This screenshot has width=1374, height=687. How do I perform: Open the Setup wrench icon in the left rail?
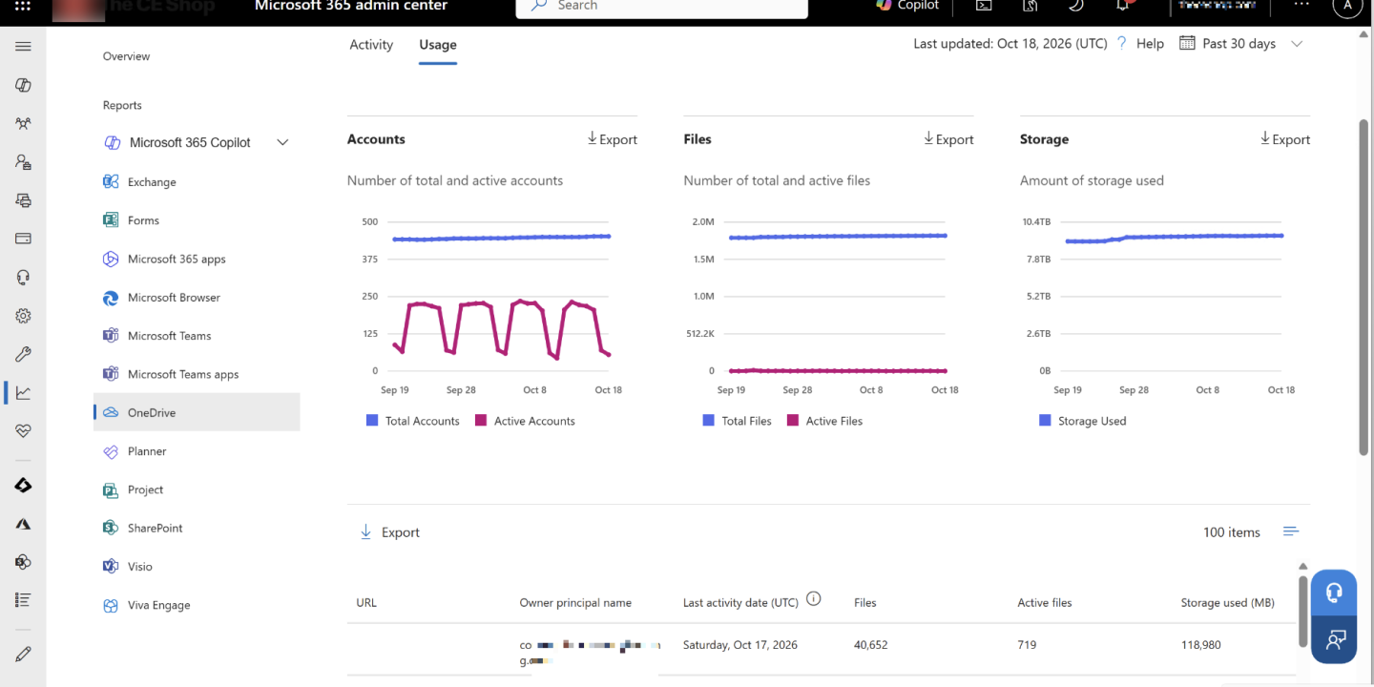pos(23,354)
